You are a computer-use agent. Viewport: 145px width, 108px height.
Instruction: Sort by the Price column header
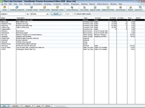click(131, 18)
